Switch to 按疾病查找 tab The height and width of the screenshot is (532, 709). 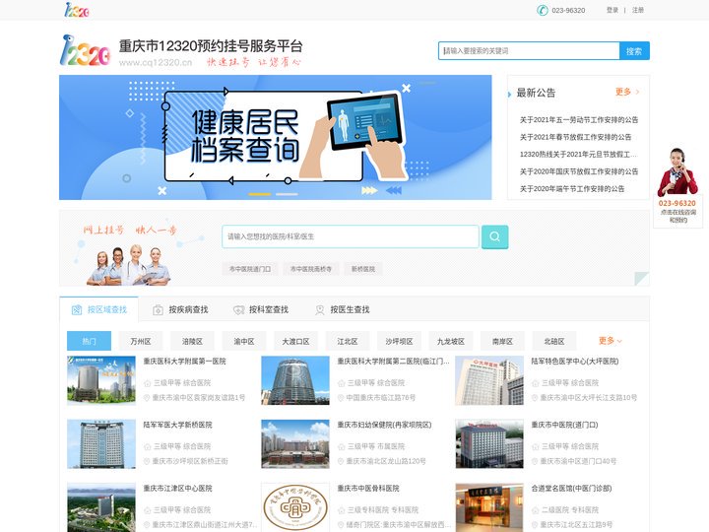180,309
